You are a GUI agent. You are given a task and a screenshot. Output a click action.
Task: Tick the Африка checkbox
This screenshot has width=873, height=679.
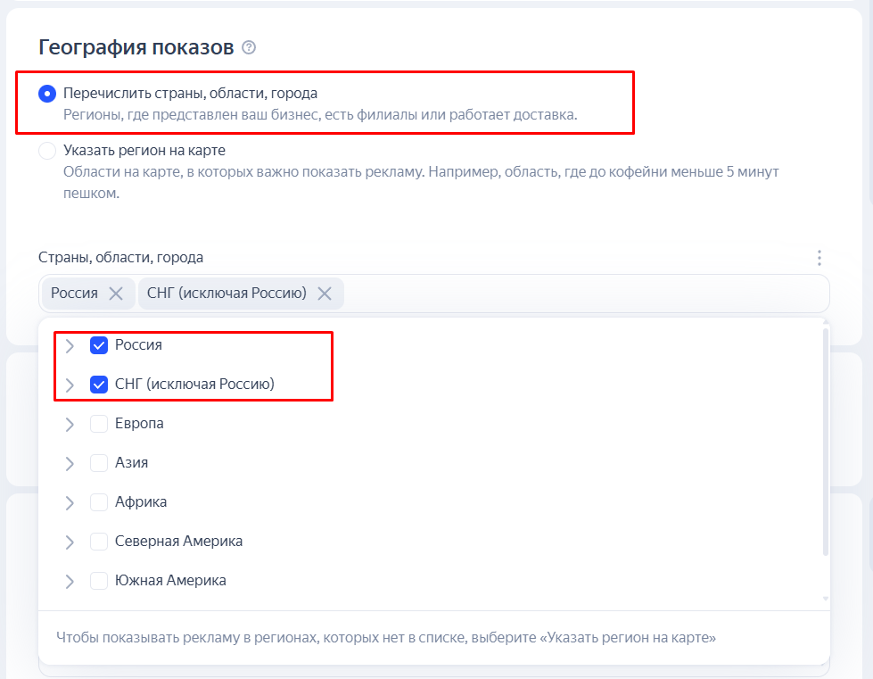(99, 502)
